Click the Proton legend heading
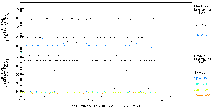Viewport: 212px width, 108px height. click(200, 56)
